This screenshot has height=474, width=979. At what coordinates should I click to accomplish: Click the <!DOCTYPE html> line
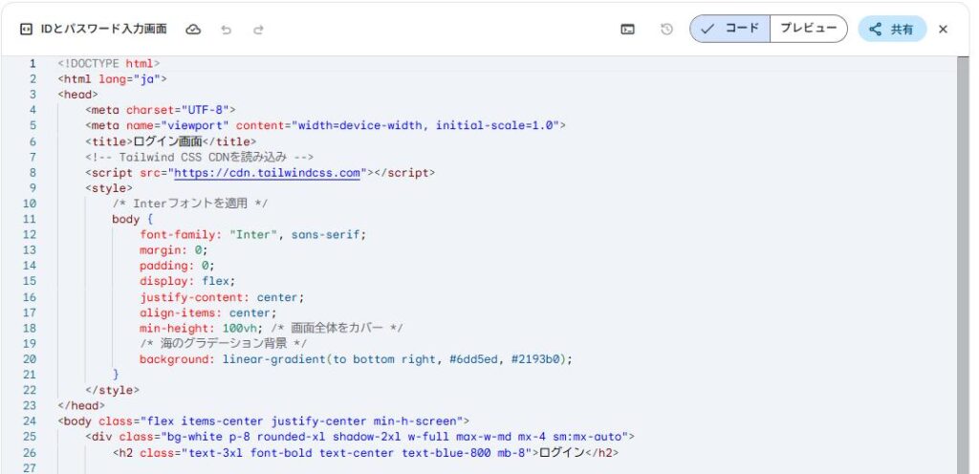pos(109,64)
